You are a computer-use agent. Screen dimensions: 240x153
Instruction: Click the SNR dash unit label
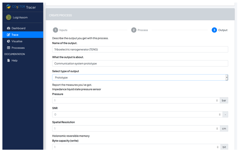225,115
